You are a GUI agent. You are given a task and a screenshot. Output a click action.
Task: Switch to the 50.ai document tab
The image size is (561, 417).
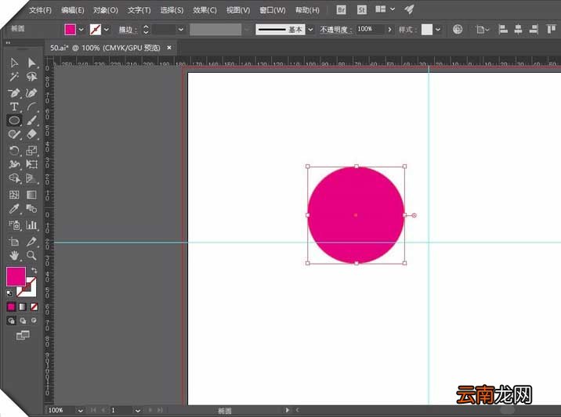[x=105, y=48]
